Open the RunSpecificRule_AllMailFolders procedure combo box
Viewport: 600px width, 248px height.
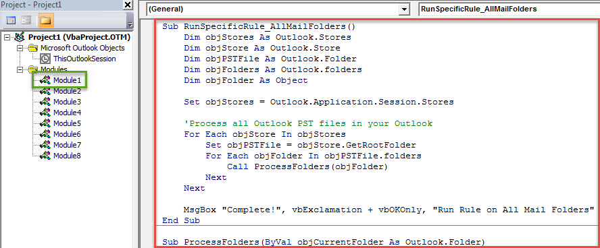(509, 9)
